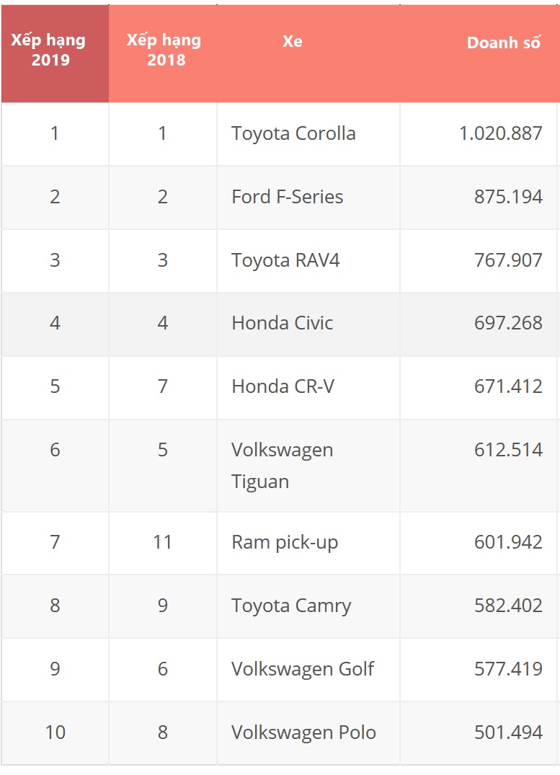Click the Doanh số column header

tap(503, 43)
